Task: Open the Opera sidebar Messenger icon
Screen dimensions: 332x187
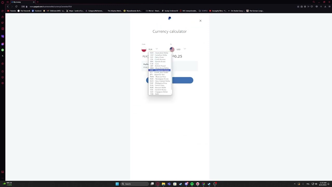Action: point(3,44)
